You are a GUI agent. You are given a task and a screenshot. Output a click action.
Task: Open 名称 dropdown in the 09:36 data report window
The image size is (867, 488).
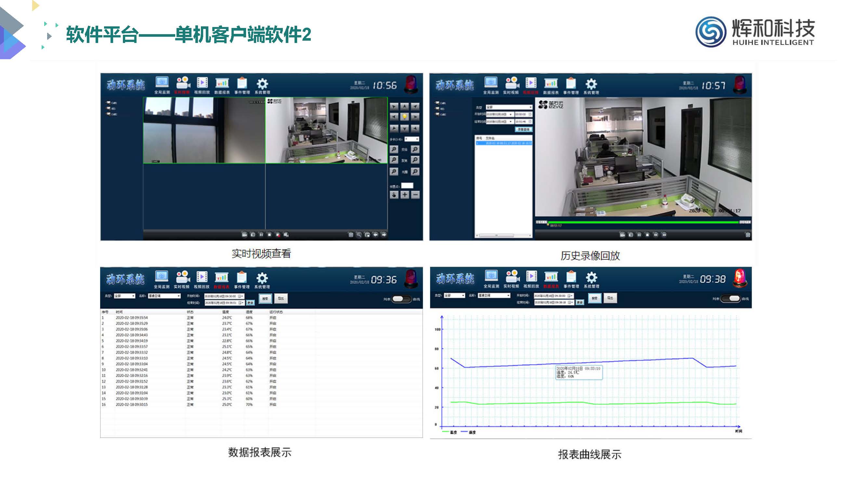pyautogui.click(x=164, y=296)
